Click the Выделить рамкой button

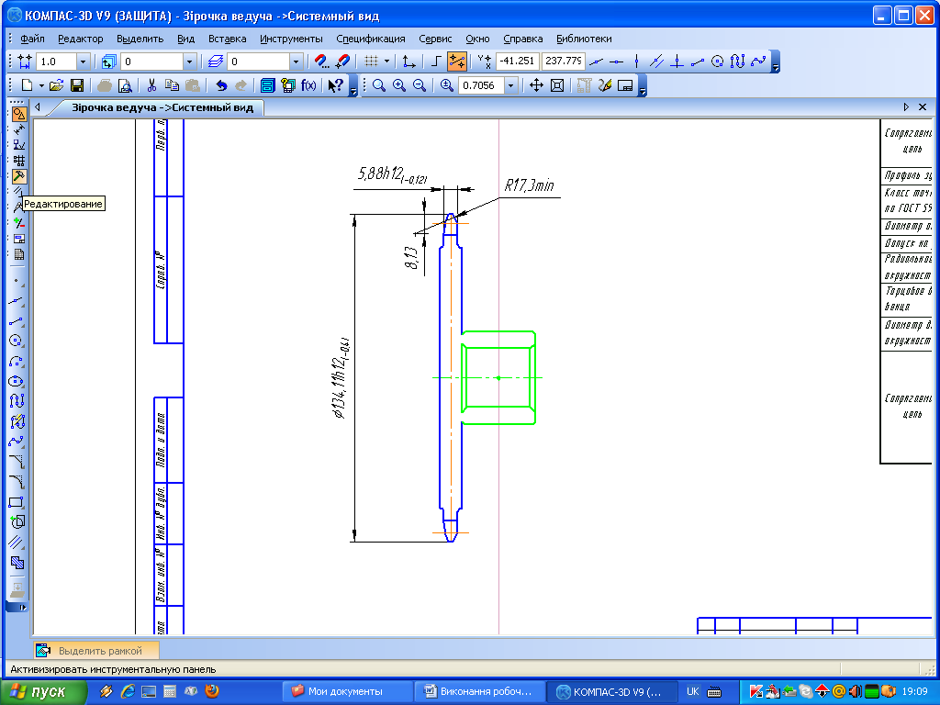(96, 651)
